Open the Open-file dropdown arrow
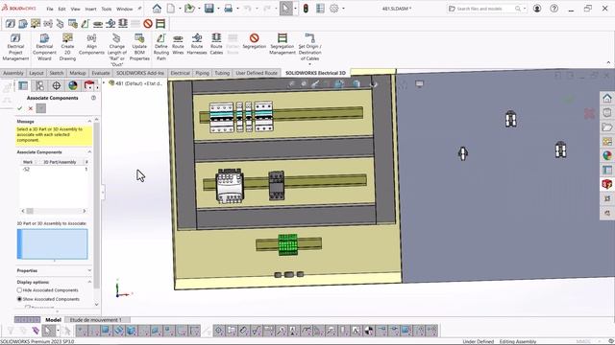This screenshot has height=345, width=615. pyautogui.click(x=199, y=9)
